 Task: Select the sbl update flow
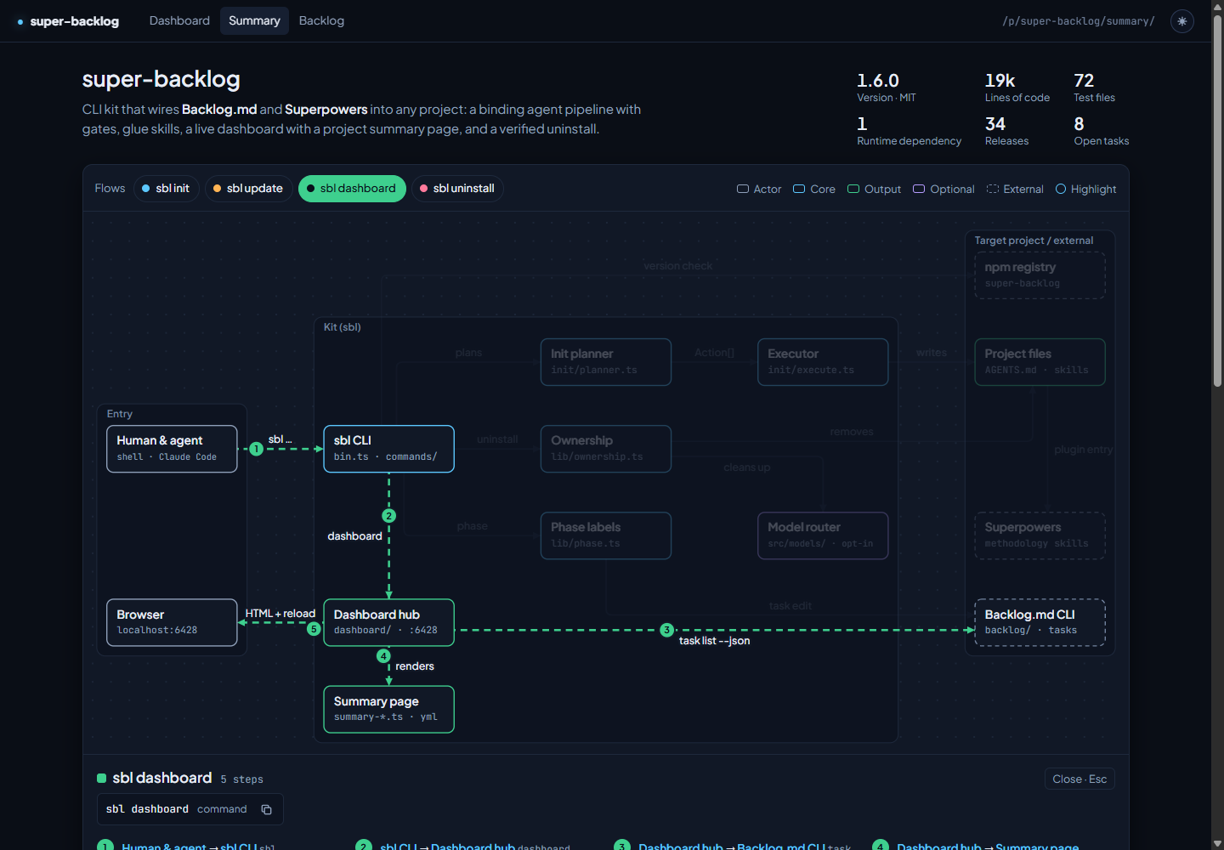[x=248, y=189]
